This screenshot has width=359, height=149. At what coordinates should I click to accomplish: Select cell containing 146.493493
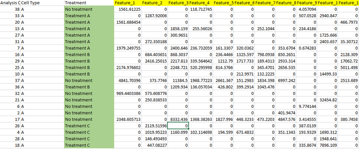(x=154, y=139)
